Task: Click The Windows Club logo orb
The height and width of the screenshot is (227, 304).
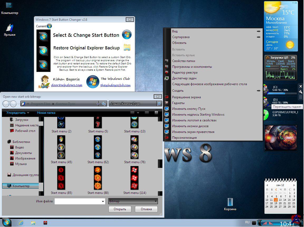Action: point(93,82)
